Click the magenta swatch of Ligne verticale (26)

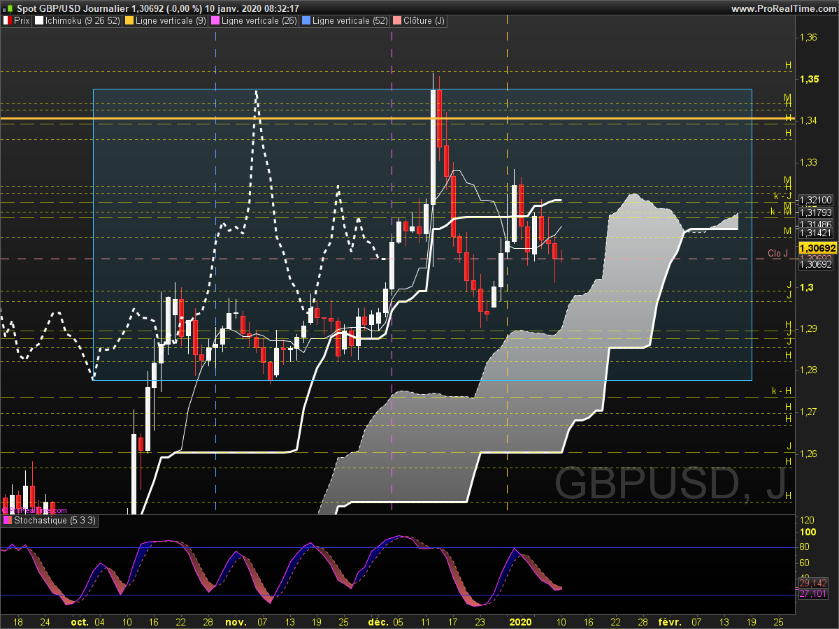pos(215,21)
